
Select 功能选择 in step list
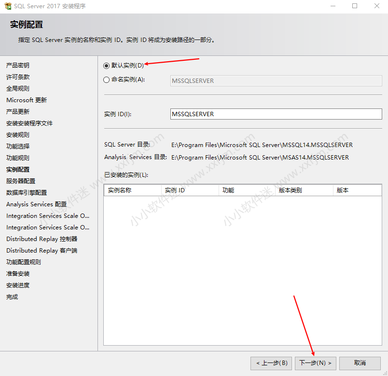pyautogui.click(x=18, y=147)
